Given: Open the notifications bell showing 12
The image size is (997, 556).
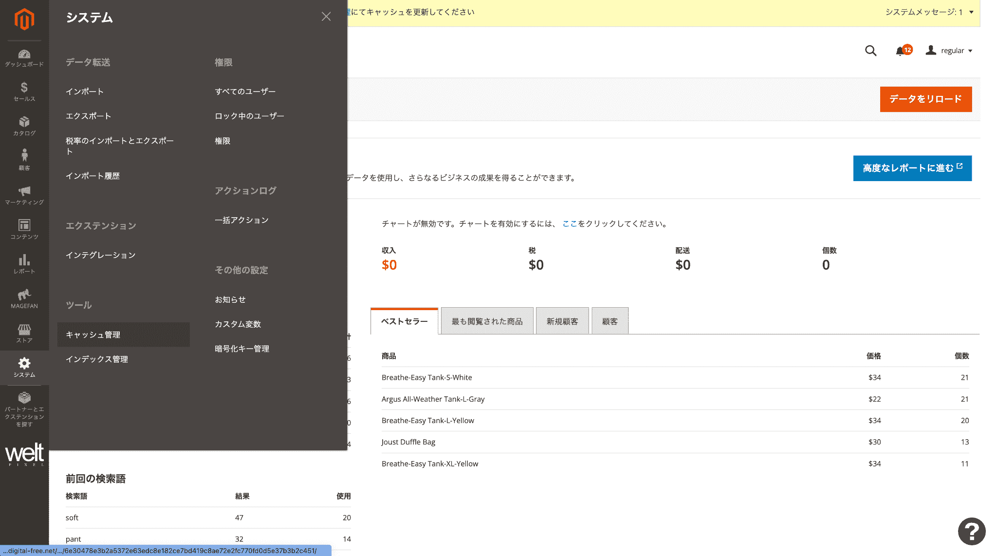Looking at the screenshot, I should click(x=900, y=50).
